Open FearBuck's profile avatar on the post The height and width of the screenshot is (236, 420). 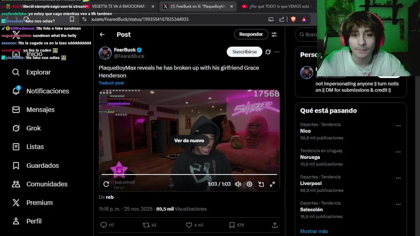click(x=105, y=53)
